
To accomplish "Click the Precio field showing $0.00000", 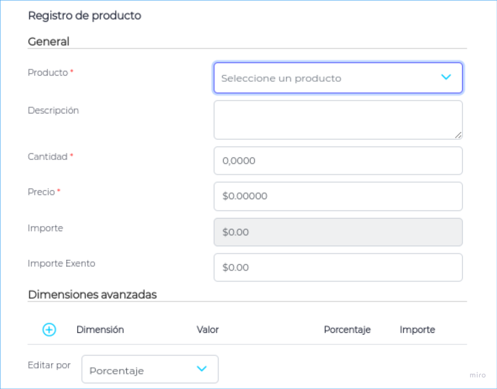I will pyautogui.click(x=338, y=196).
